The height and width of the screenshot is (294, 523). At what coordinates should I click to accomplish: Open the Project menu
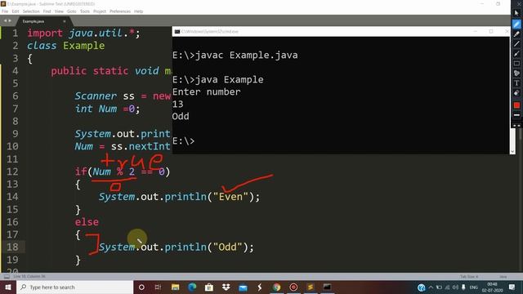tap(100, 11)
